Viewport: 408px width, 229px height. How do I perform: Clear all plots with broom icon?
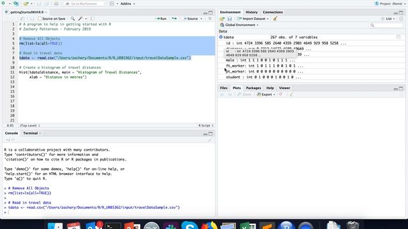[291, 95]
